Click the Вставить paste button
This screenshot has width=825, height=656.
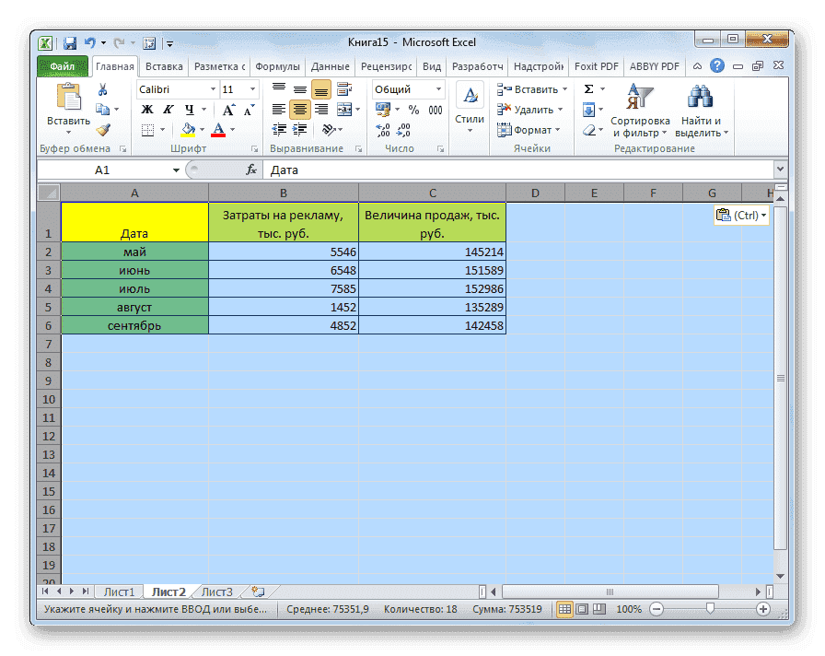[x=69, y=101]
